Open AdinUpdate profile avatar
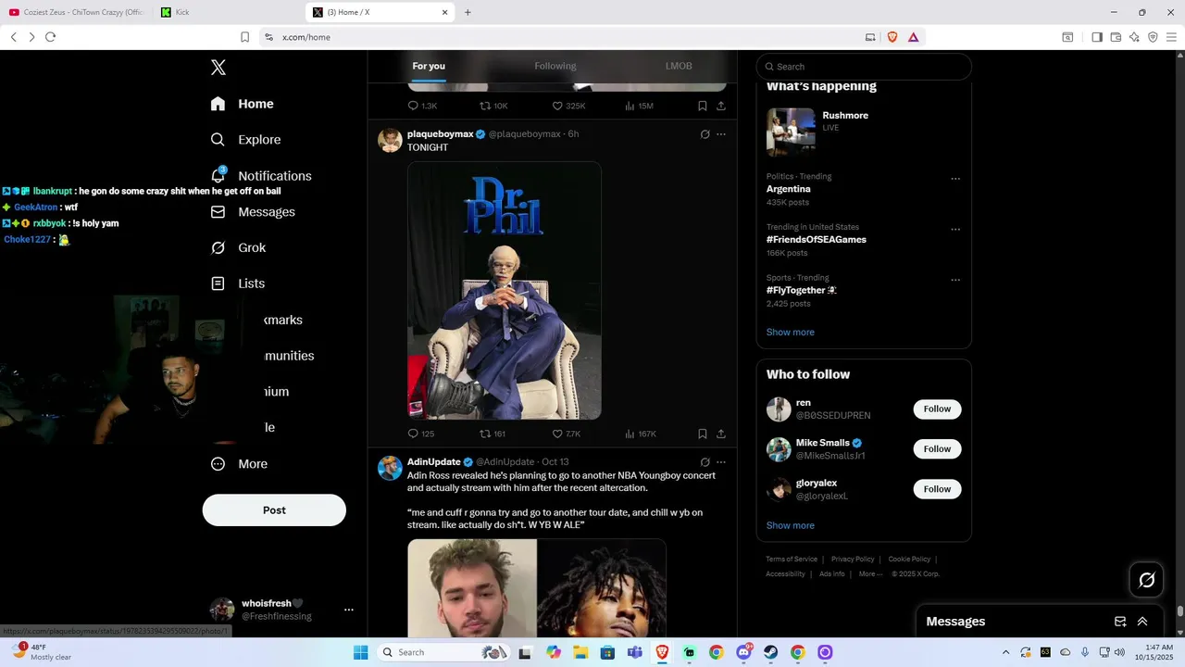 [390, 468]
